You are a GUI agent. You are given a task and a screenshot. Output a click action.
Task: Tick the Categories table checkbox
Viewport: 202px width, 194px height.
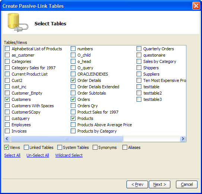(7, 61)
